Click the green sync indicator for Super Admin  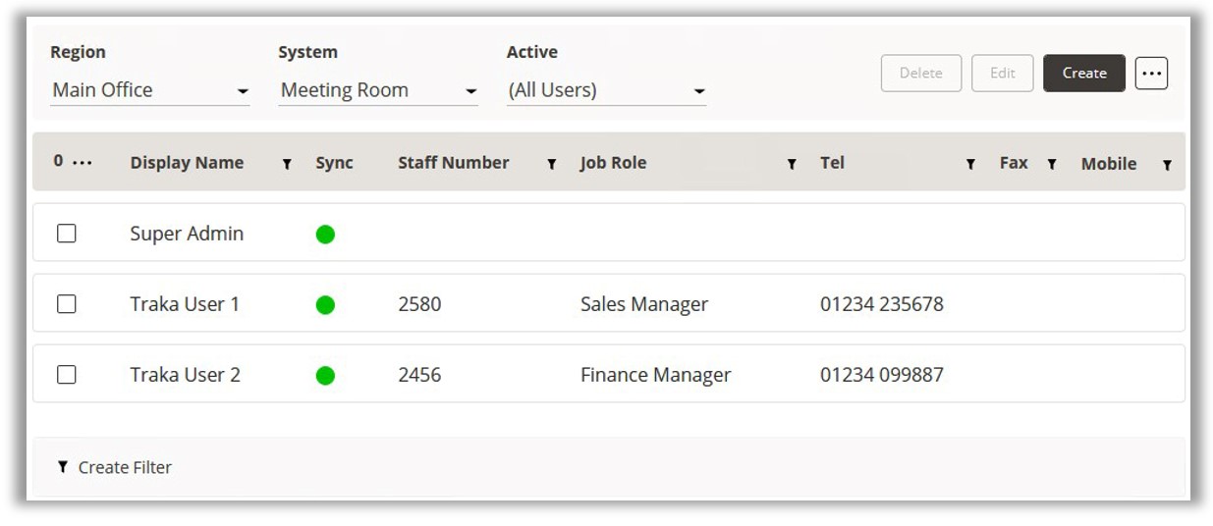pyautogui.click(x=325, y=235)
